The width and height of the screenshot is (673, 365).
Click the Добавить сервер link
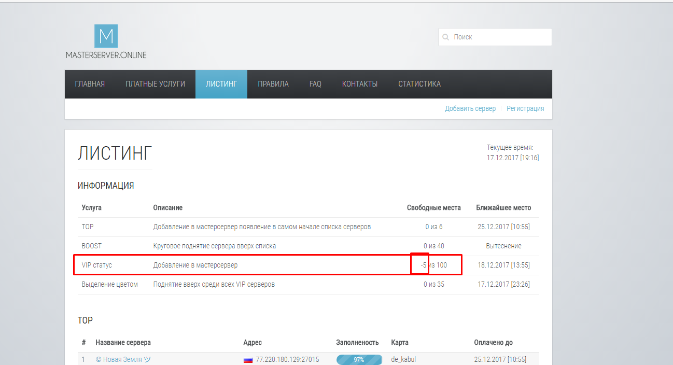pos(470,108)
